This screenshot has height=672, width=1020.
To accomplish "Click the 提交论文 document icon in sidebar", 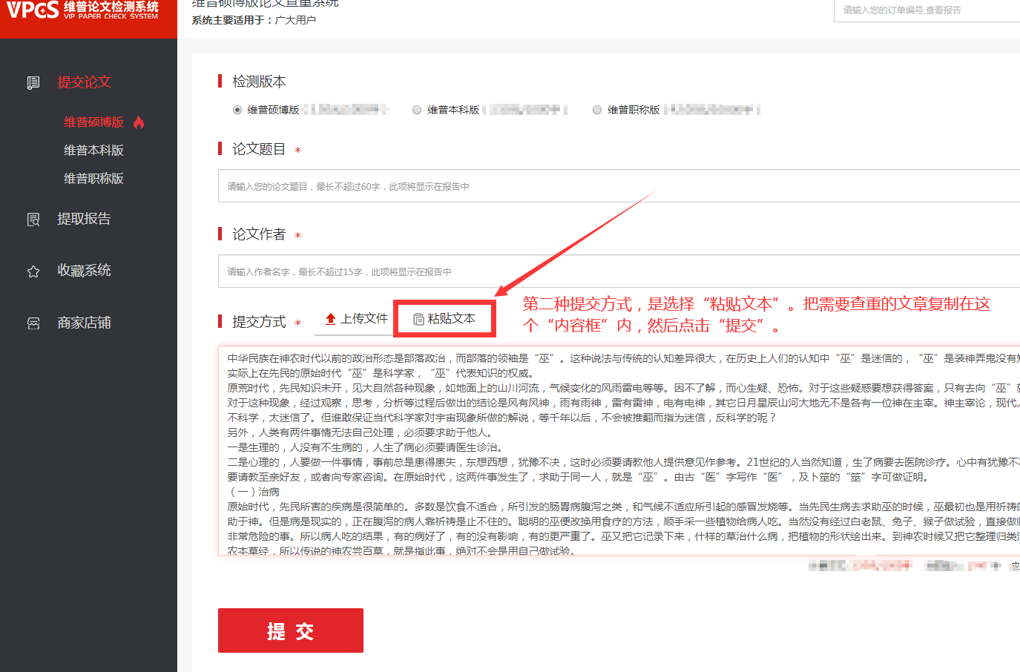I will pos(33,82).
